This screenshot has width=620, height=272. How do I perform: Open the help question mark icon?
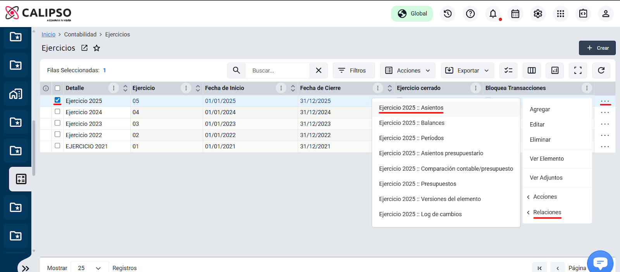470,14
